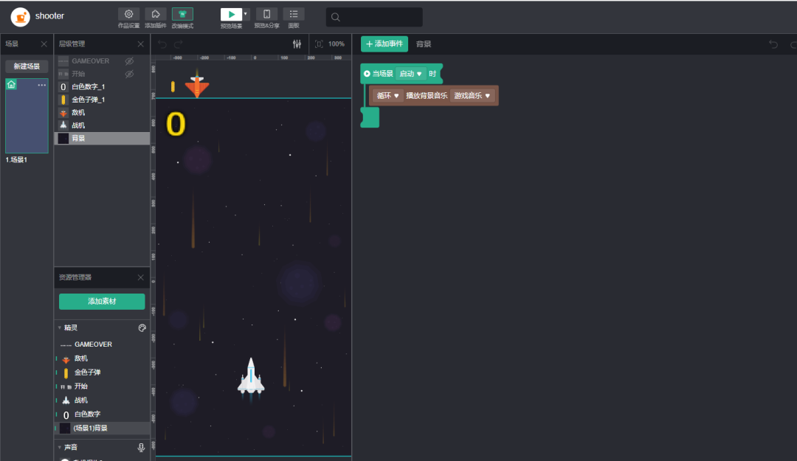The width and height of the screenshot is (797, 461).
Task: Click the 新建场景 new scene button
Action: coord(27,66)
